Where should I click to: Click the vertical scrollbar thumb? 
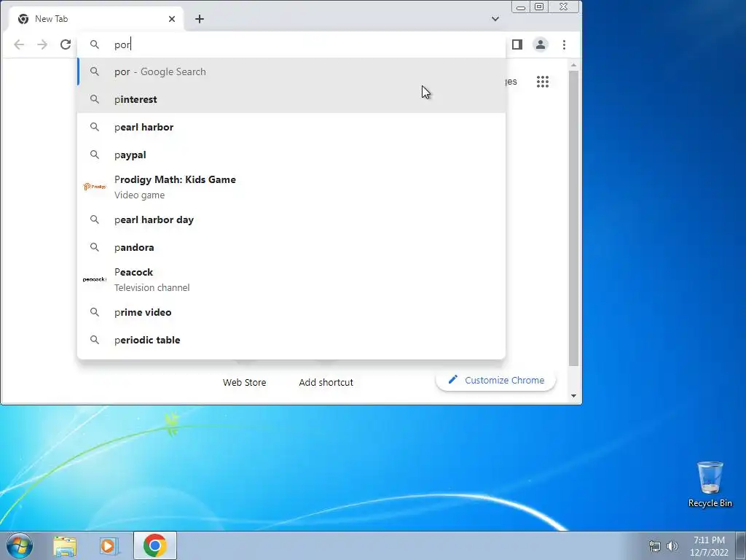573,218
